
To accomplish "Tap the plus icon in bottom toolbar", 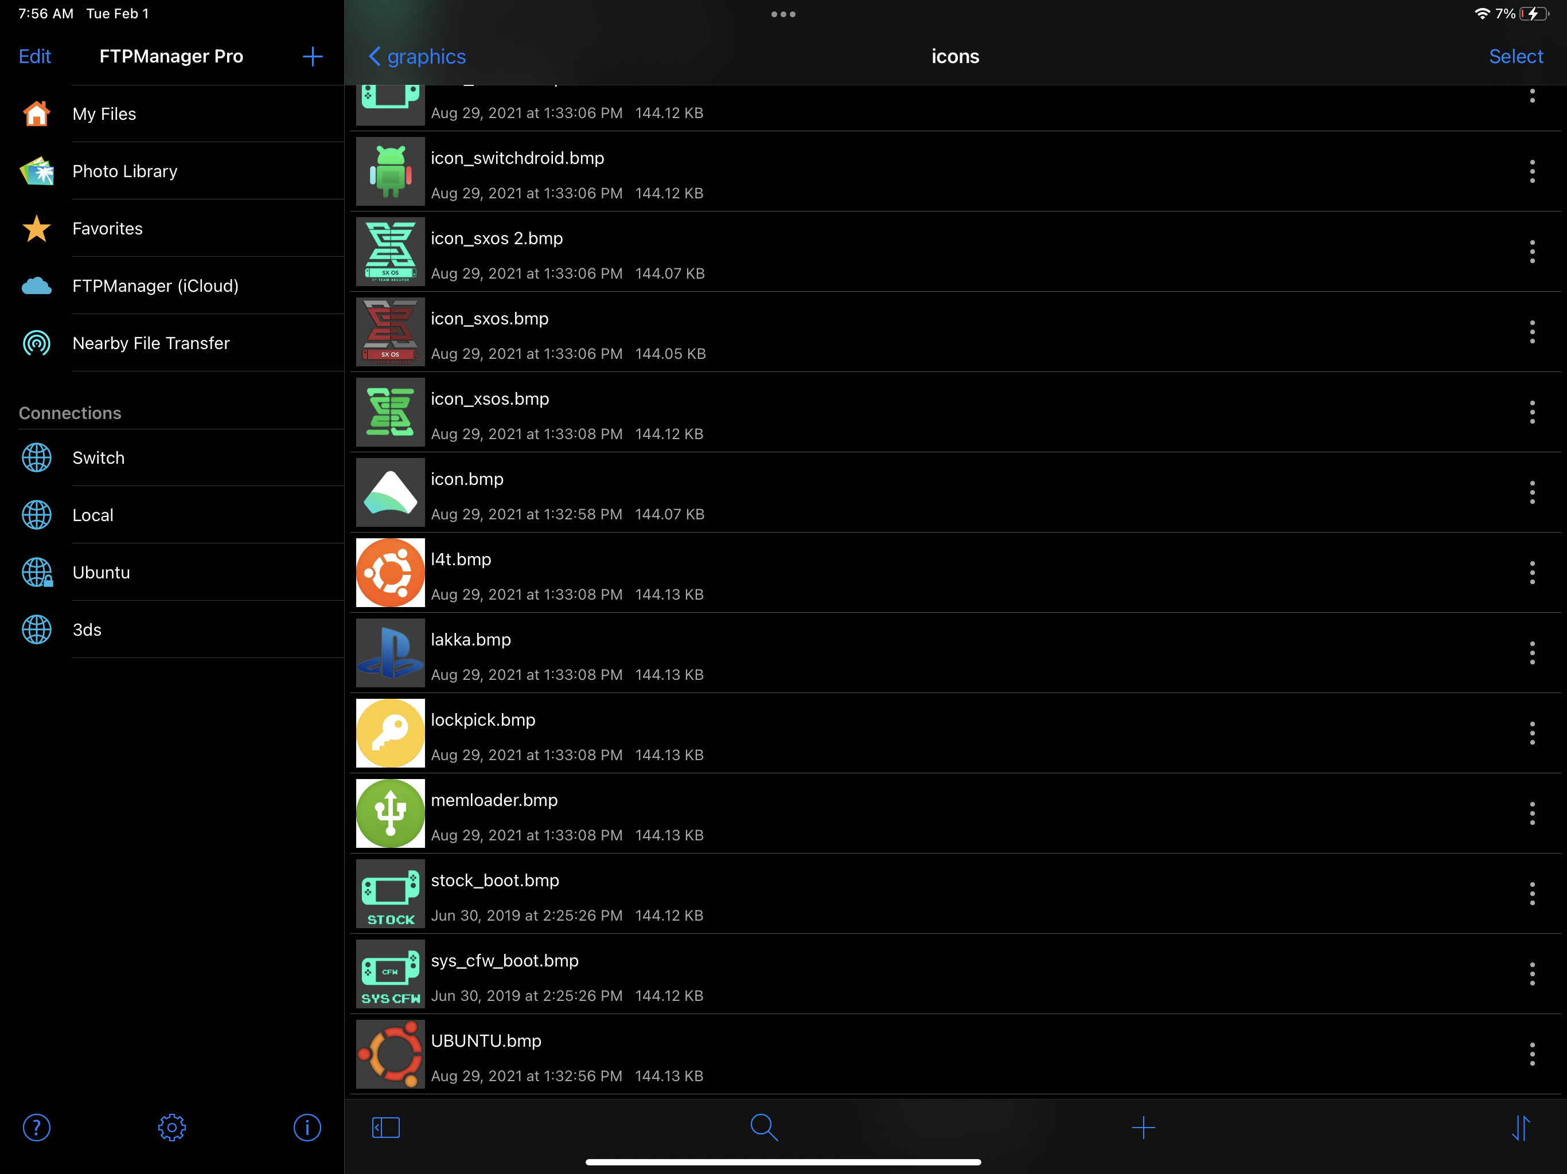I will coord(1143,1127).
